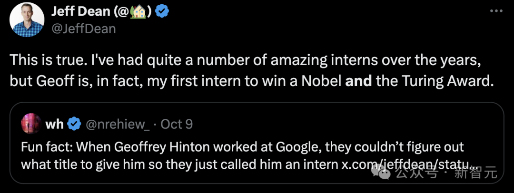Click the "Oct 9" timestamp
The width and height of the screenshot is (514, 193).
coord(177,124)
